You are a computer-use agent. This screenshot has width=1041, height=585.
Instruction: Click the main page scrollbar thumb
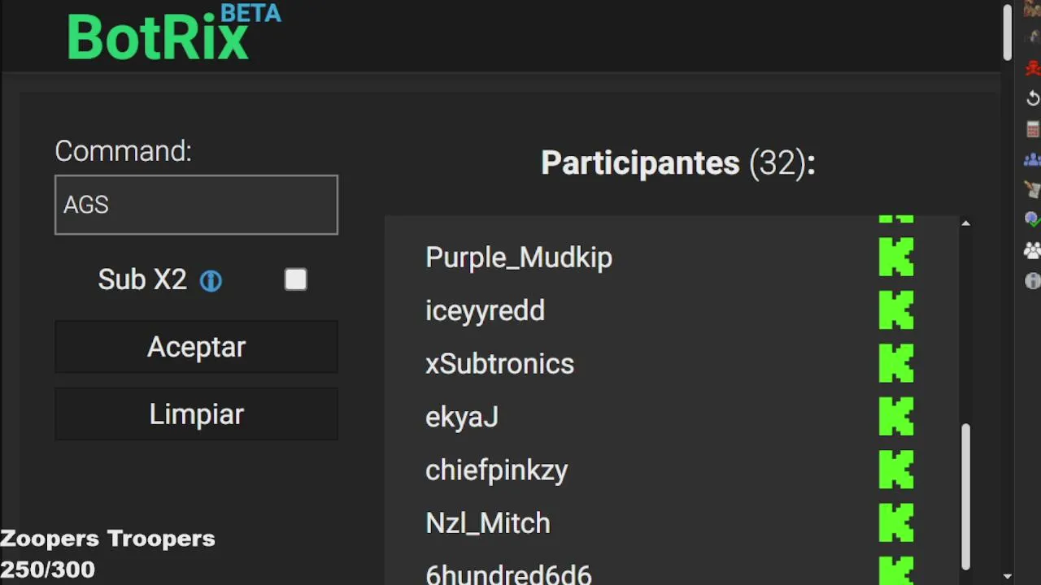1007,32
